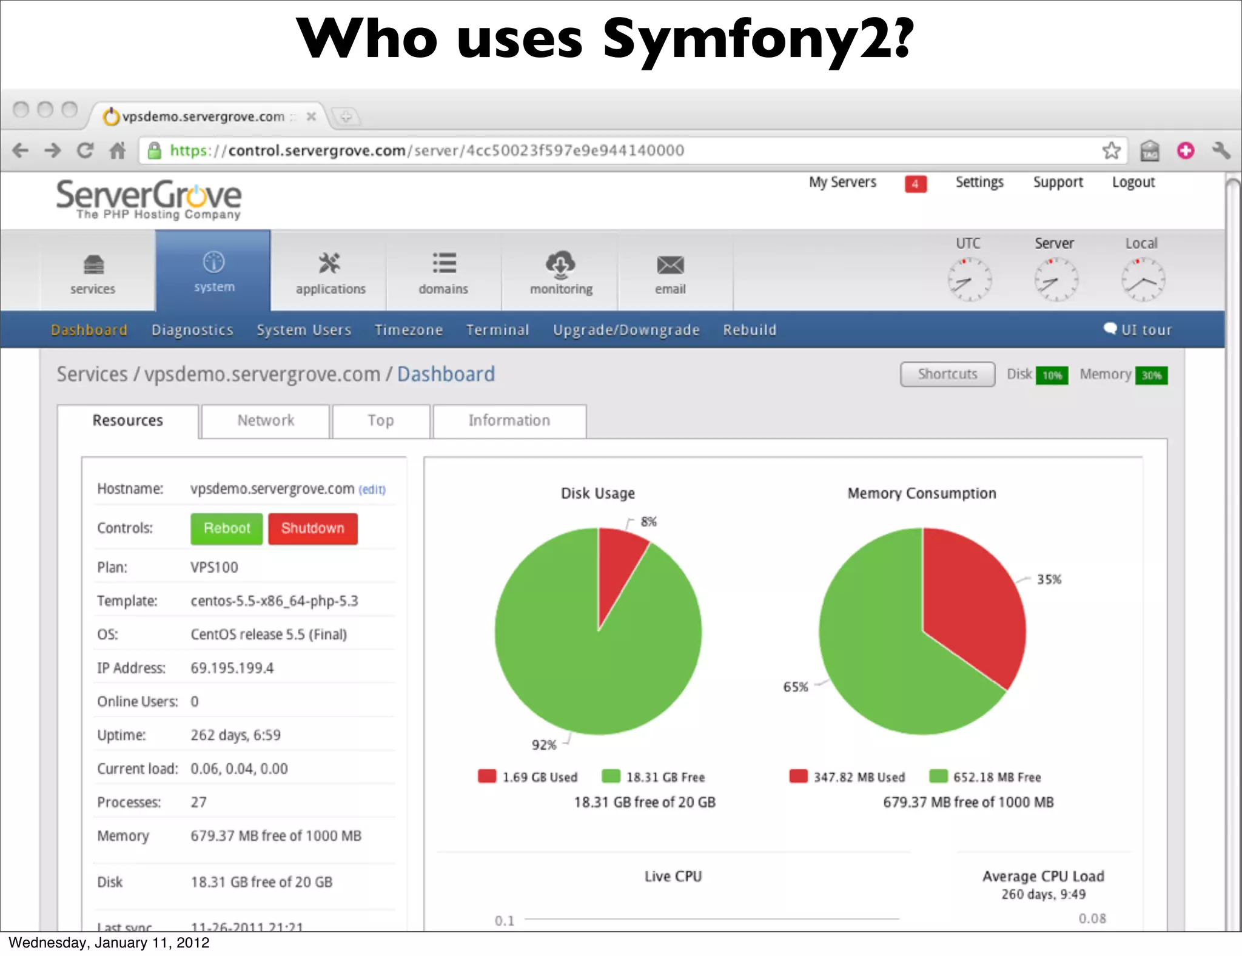Reload the page with the refresh icon
Image resolution: width=1242 pixels, height=956 pixels.
click(86, 150)
